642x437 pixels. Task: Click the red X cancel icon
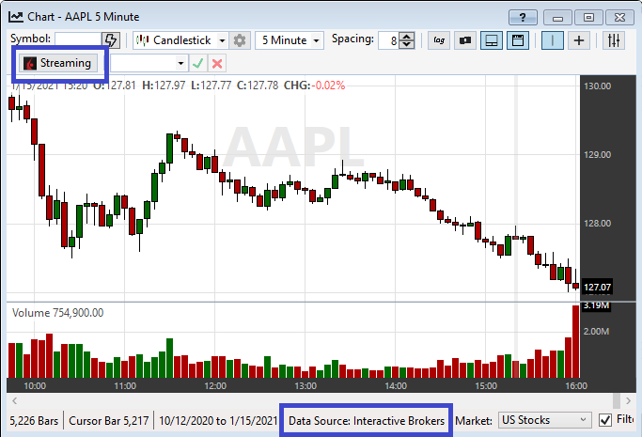[x=217, y=63]
